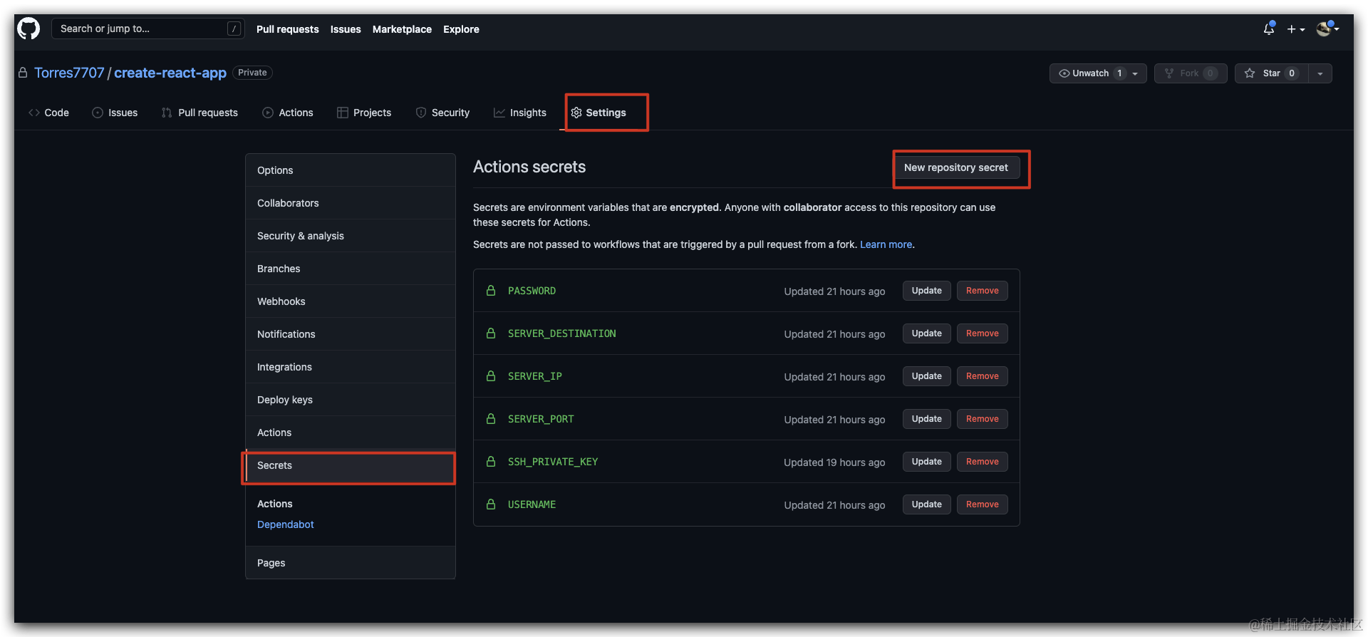Switch to the Code tab

[48, 113]
